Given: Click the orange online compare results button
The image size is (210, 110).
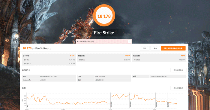Looking at the screenshot, I should click(x=173, y=48).
